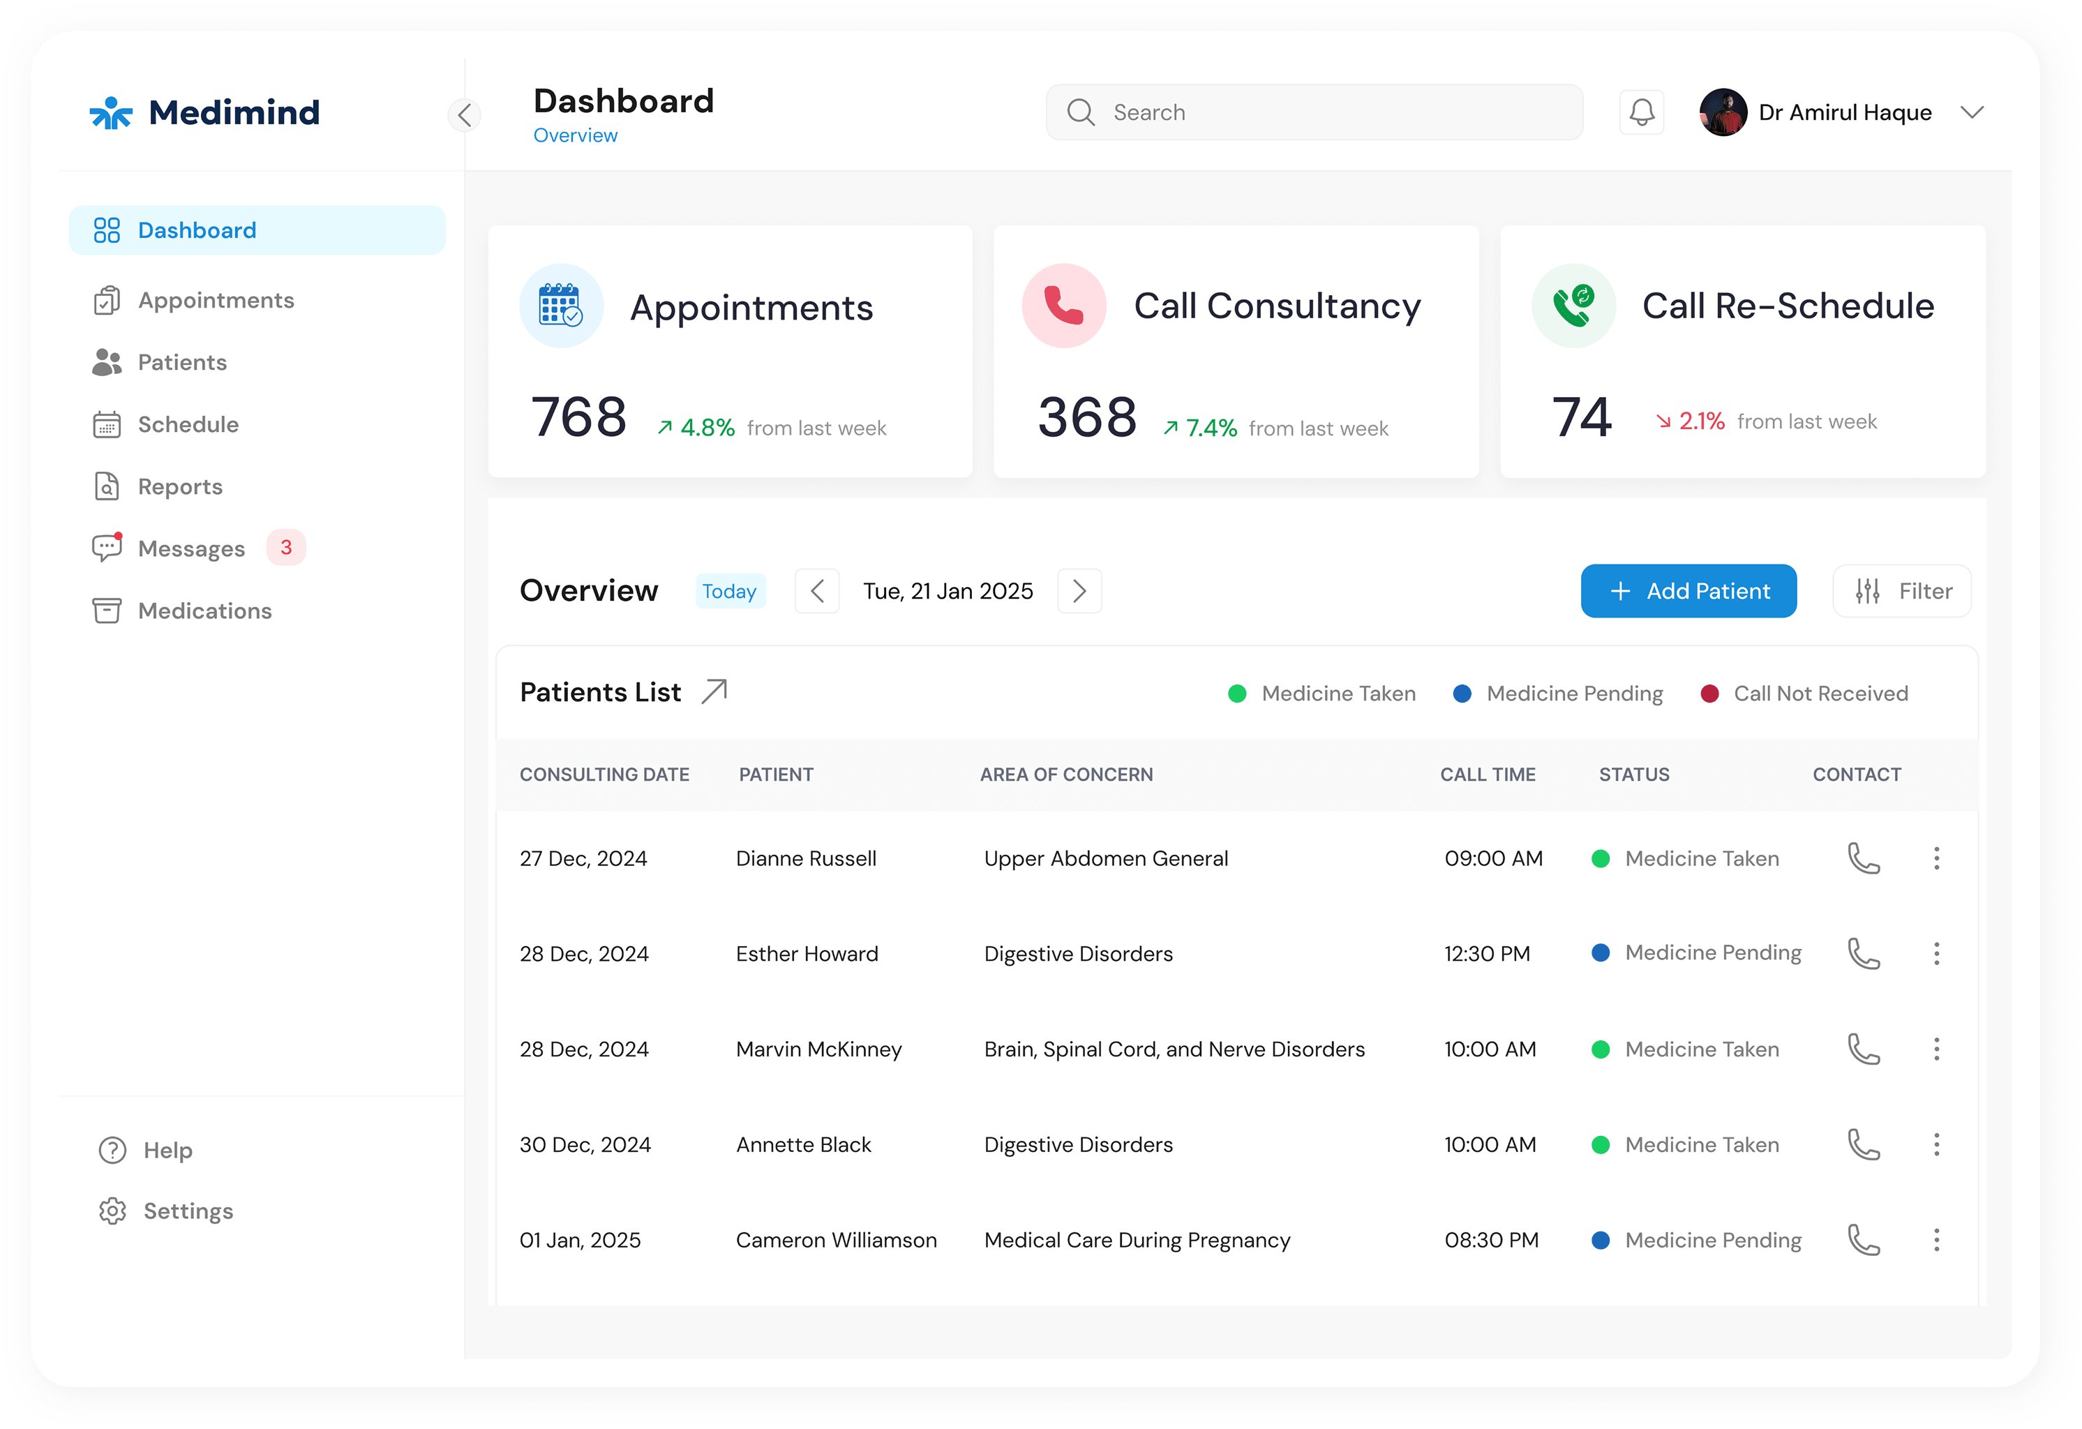Click phone icon in Dianne Russell row
This screenshot has height=1429, width=2082.
1864,858
